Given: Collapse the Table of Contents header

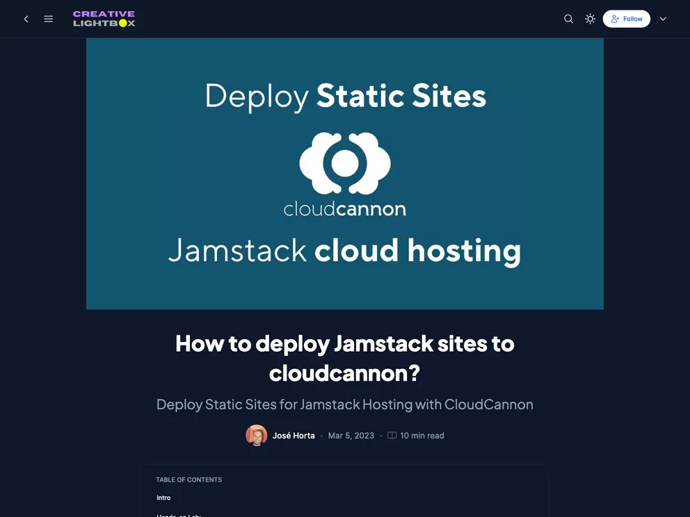Looking at the screenshot, I should tap(189, 479).
